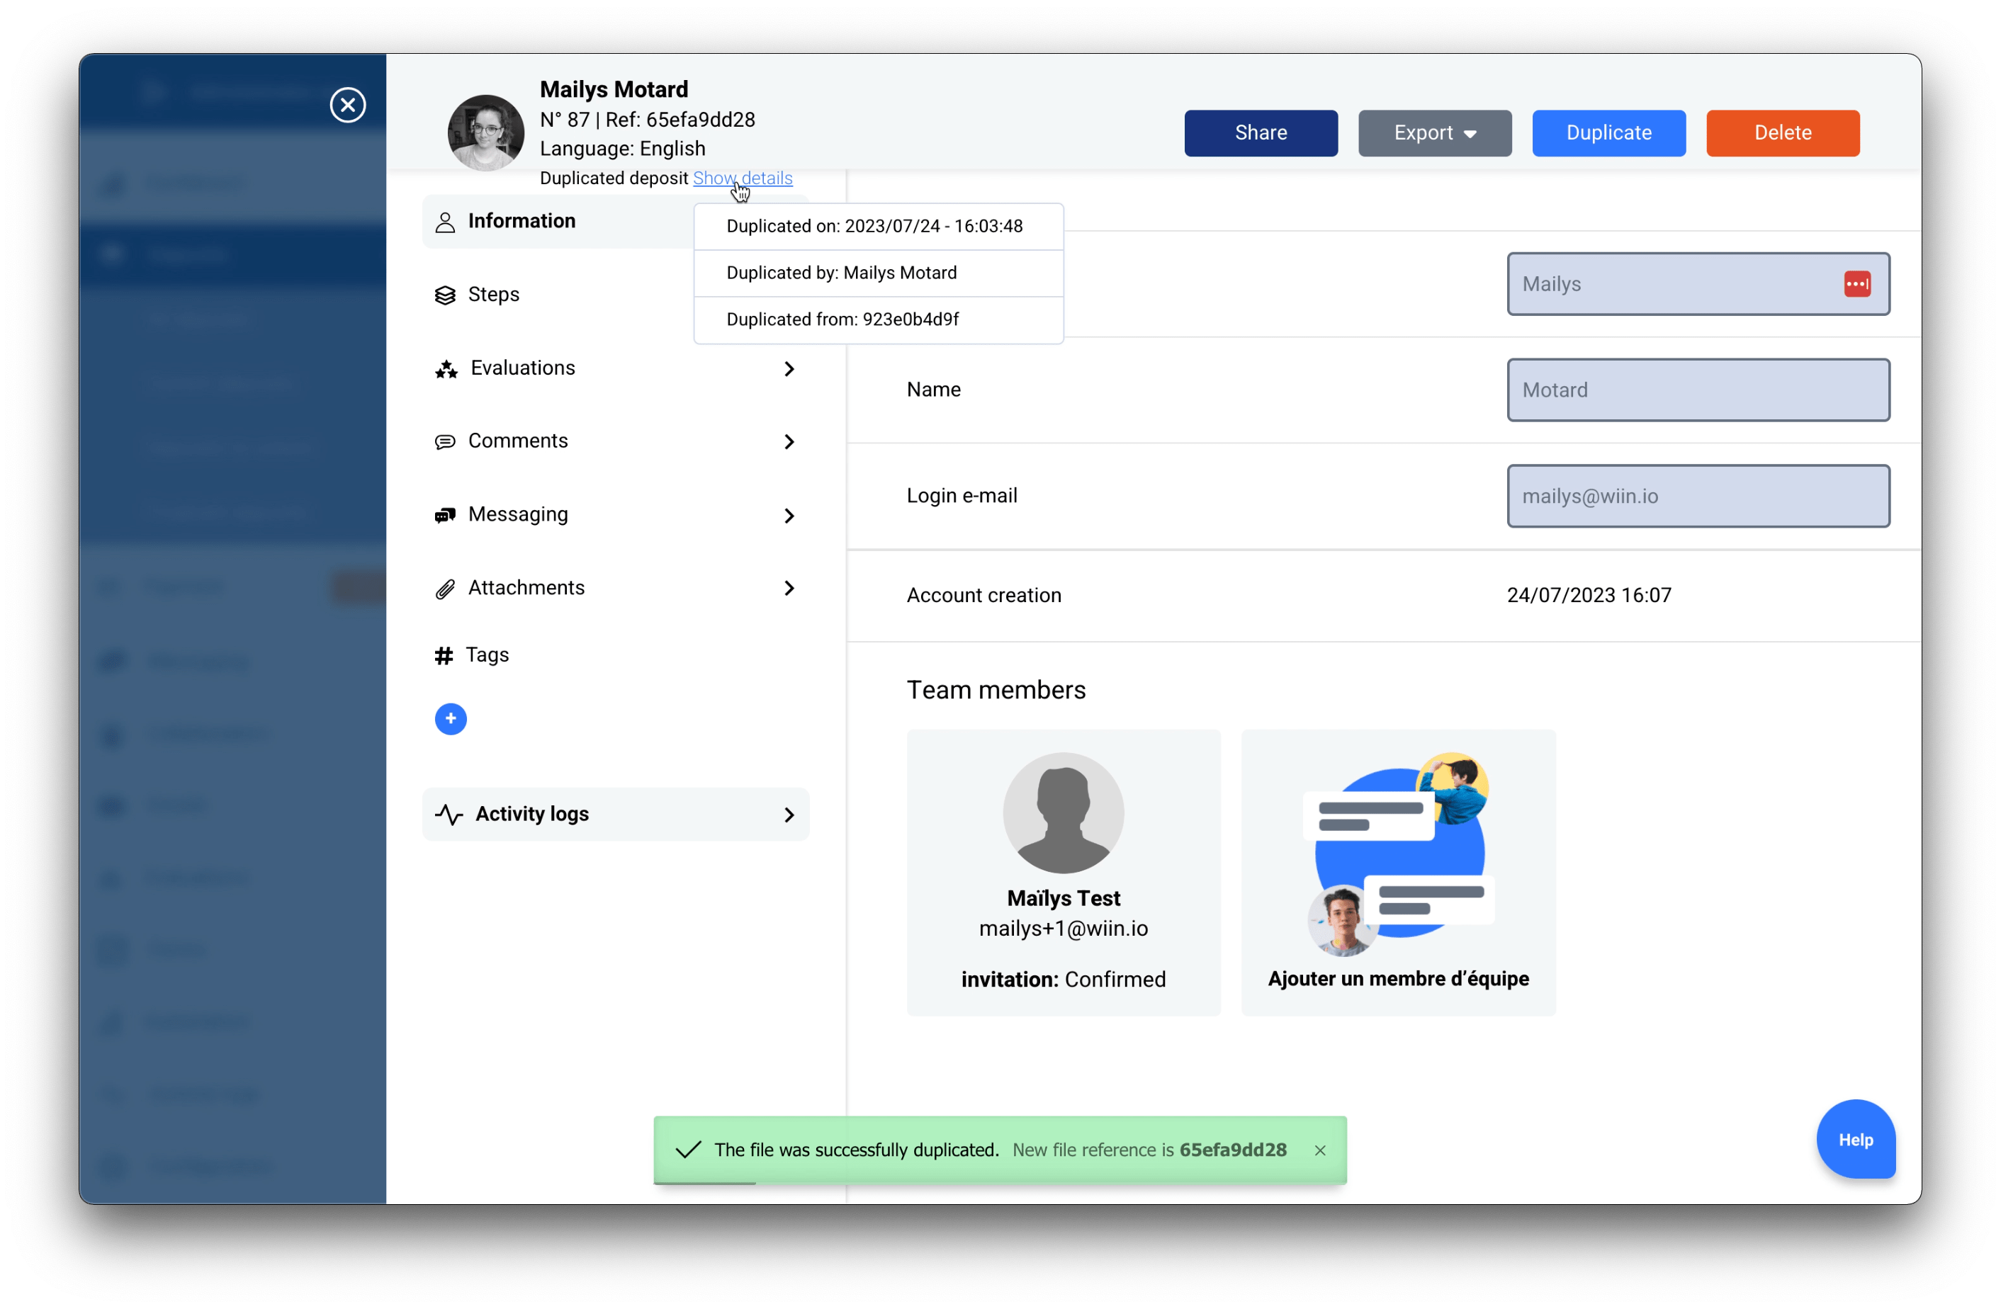Click the account creation date 24/07/2023 16:07

pos(1588,595)
